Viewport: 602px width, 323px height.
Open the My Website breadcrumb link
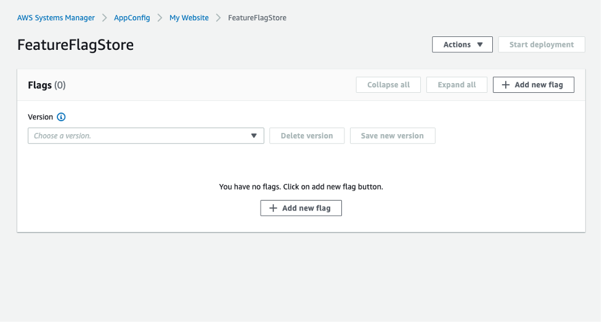(x=189, y=18)
